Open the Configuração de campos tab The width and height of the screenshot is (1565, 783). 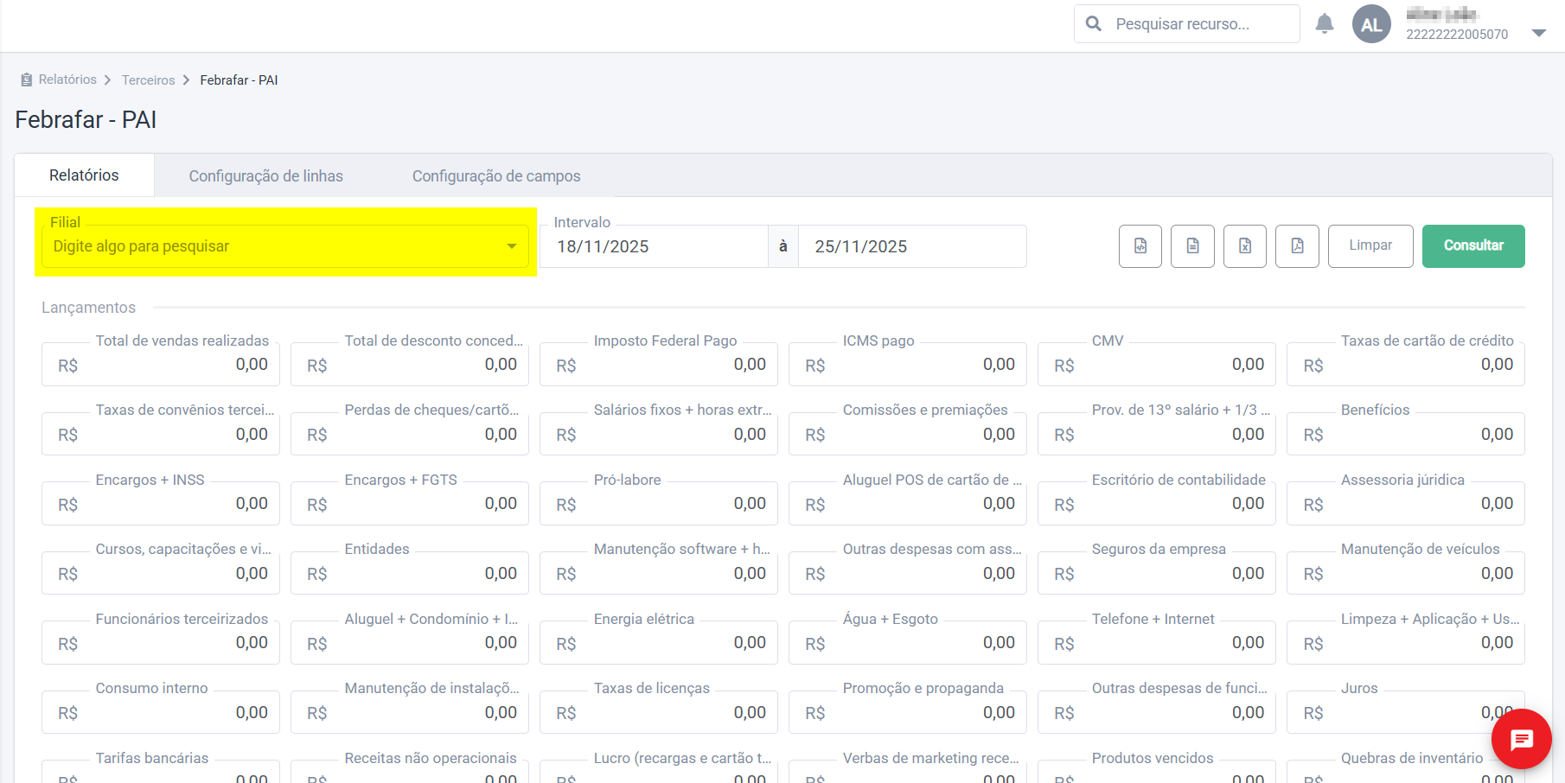(x=496, y=176)
